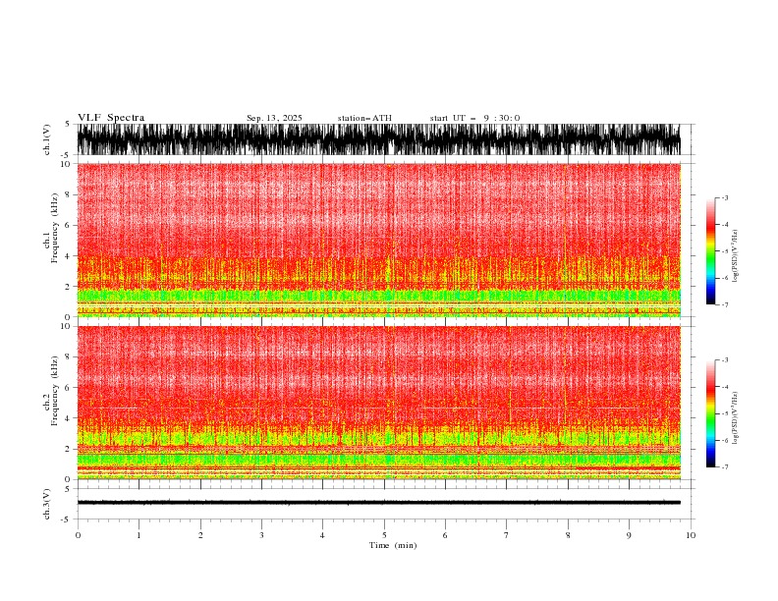Click the ch.3 flat voltage trace
Image resolution: width=778 pixels, height=601 pixels.
click(378, 503)
